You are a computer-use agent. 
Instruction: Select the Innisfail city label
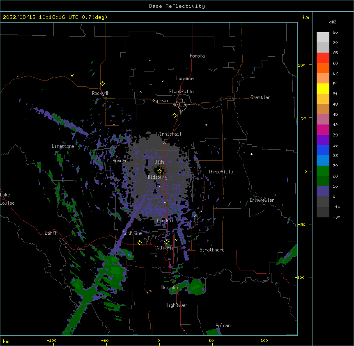tap(170, 134)
